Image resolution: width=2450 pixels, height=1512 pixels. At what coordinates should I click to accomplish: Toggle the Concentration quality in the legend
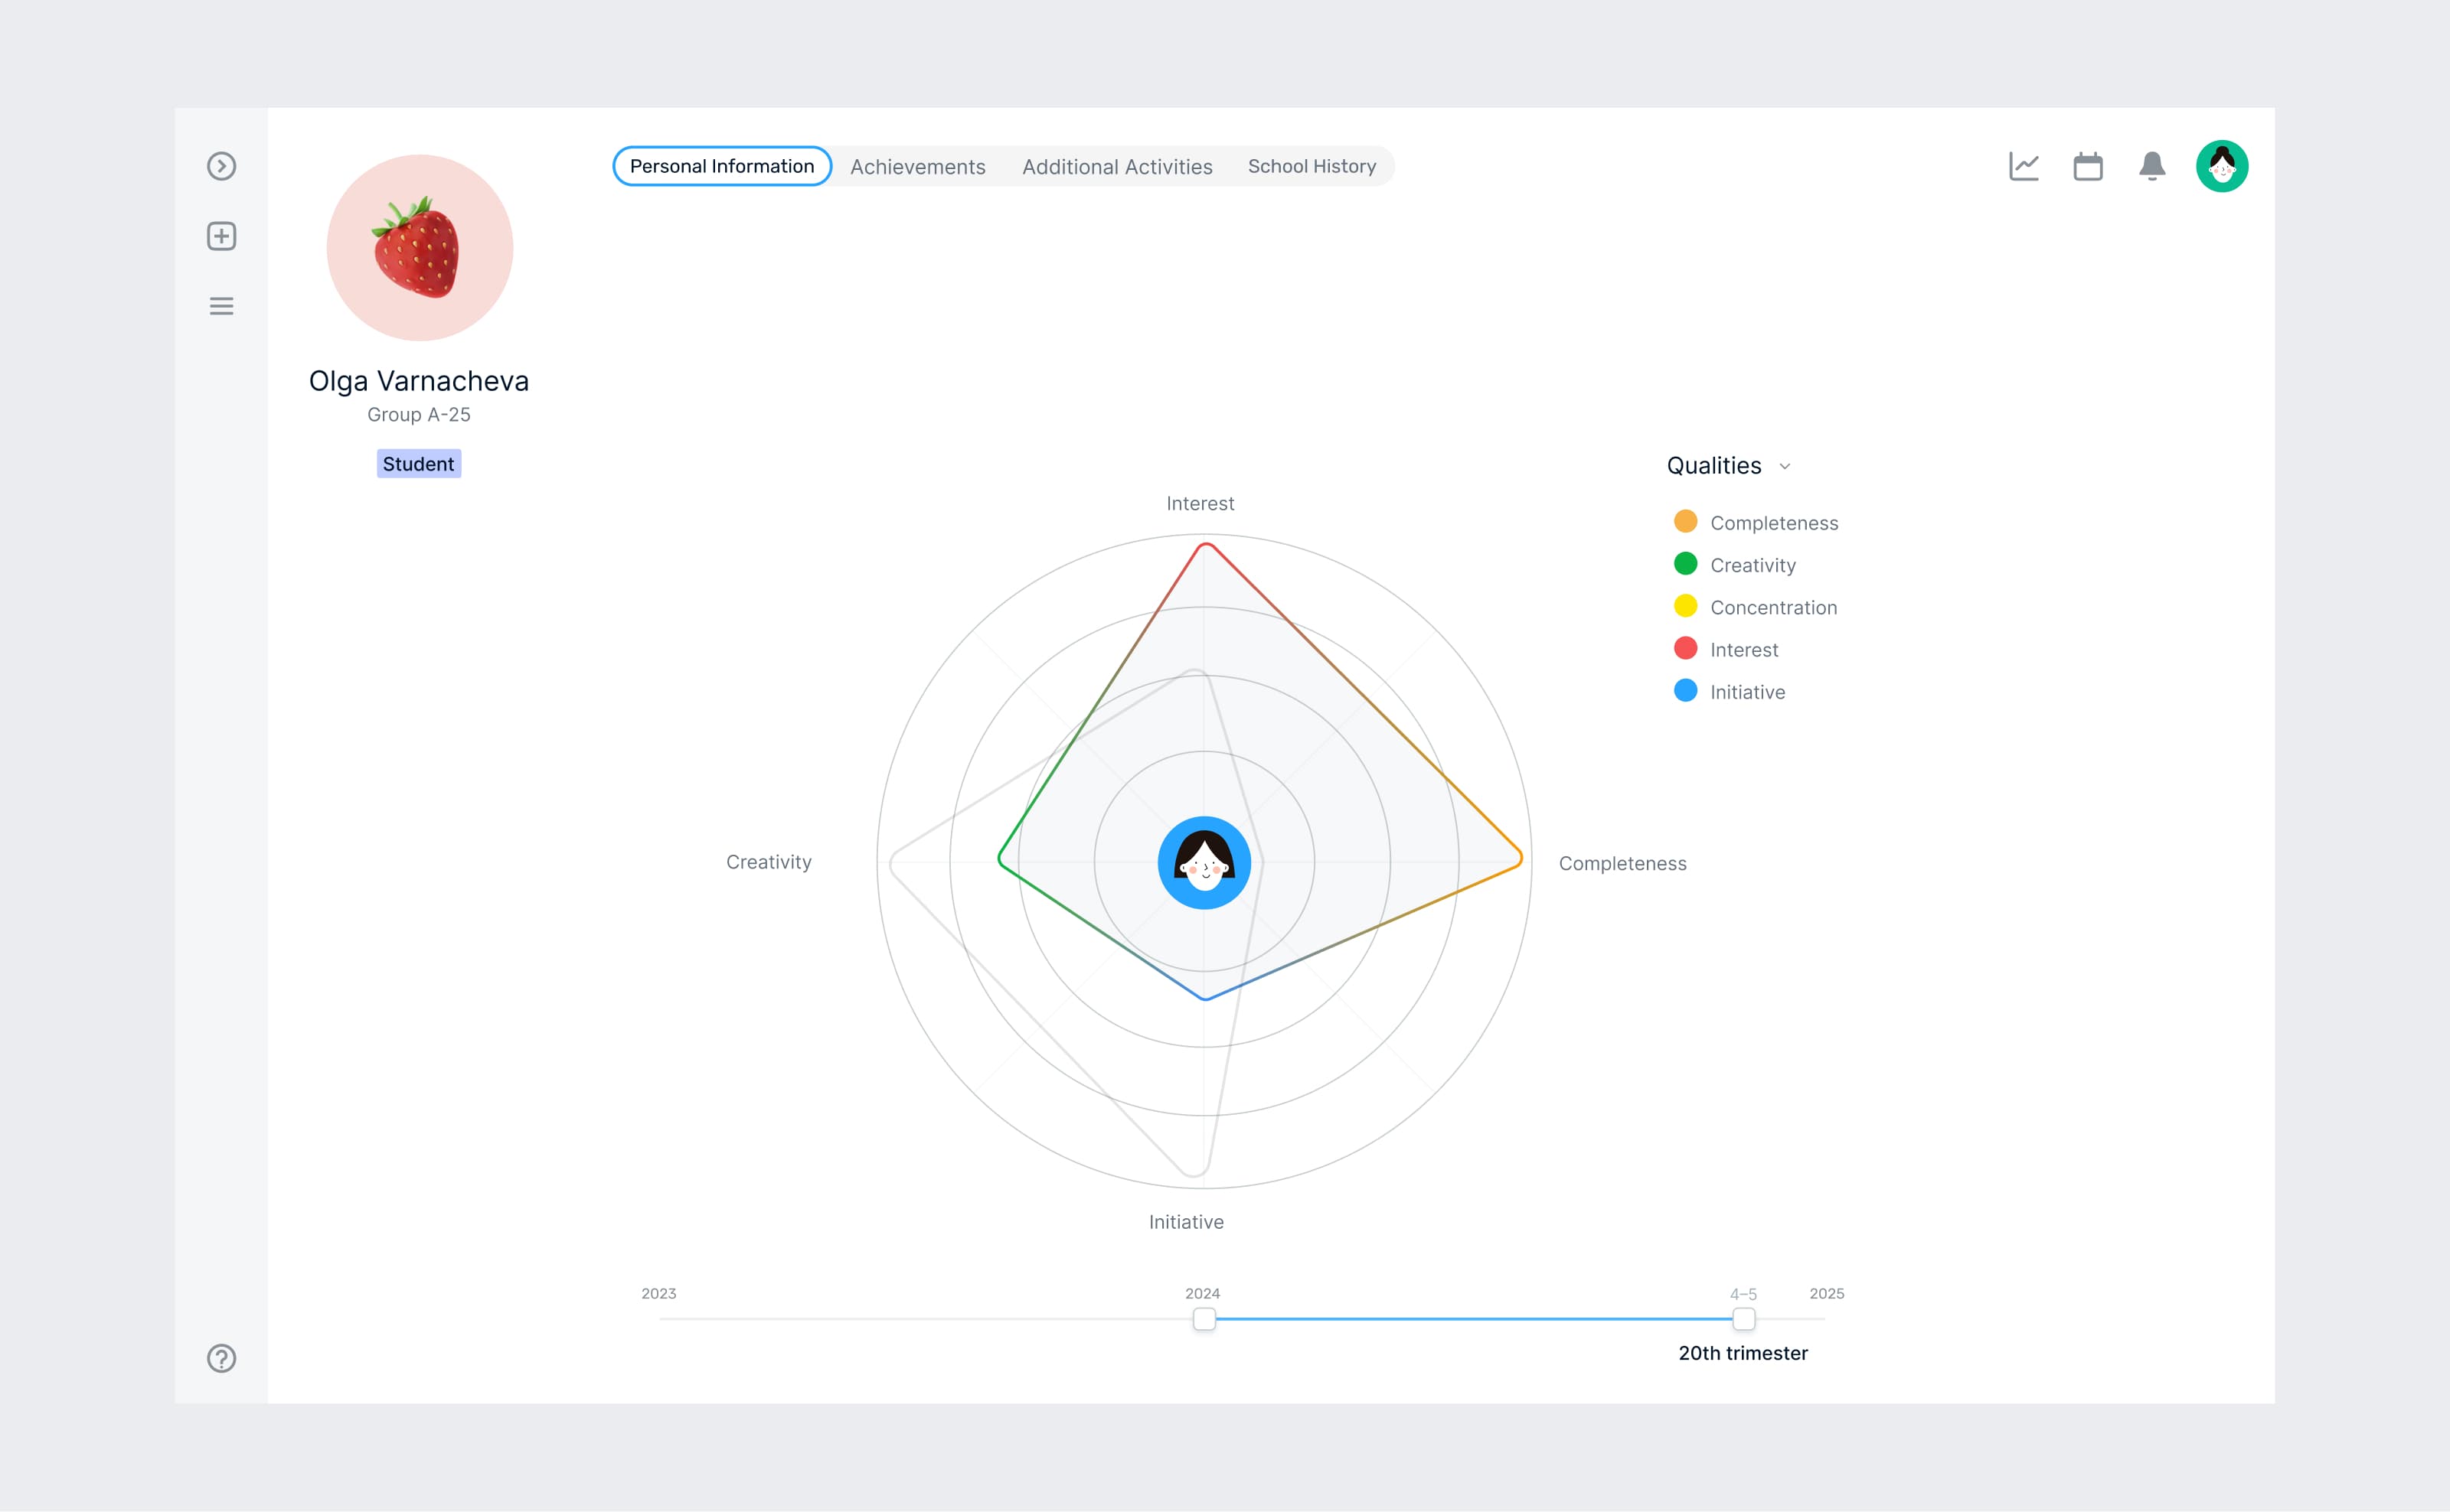click(x=1772, y=607)
